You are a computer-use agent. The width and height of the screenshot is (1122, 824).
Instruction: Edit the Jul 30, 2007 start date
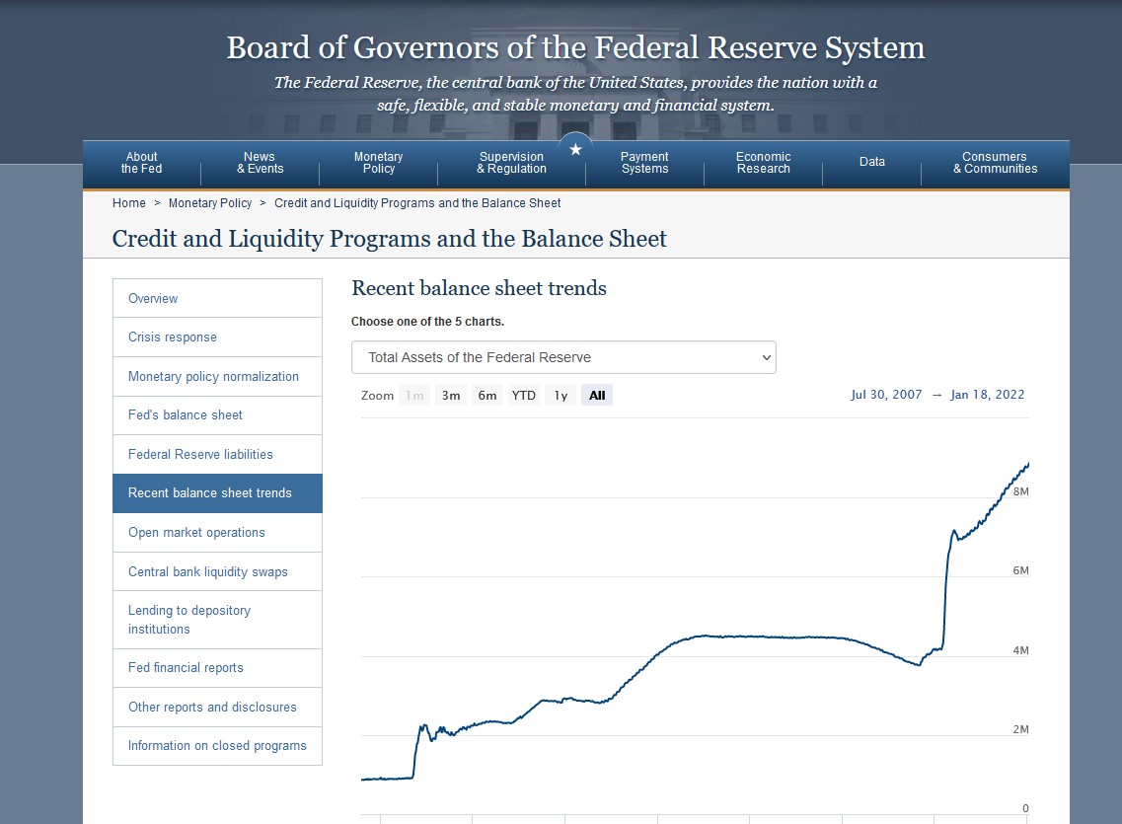pyautogui.click(x=886, y=394)
